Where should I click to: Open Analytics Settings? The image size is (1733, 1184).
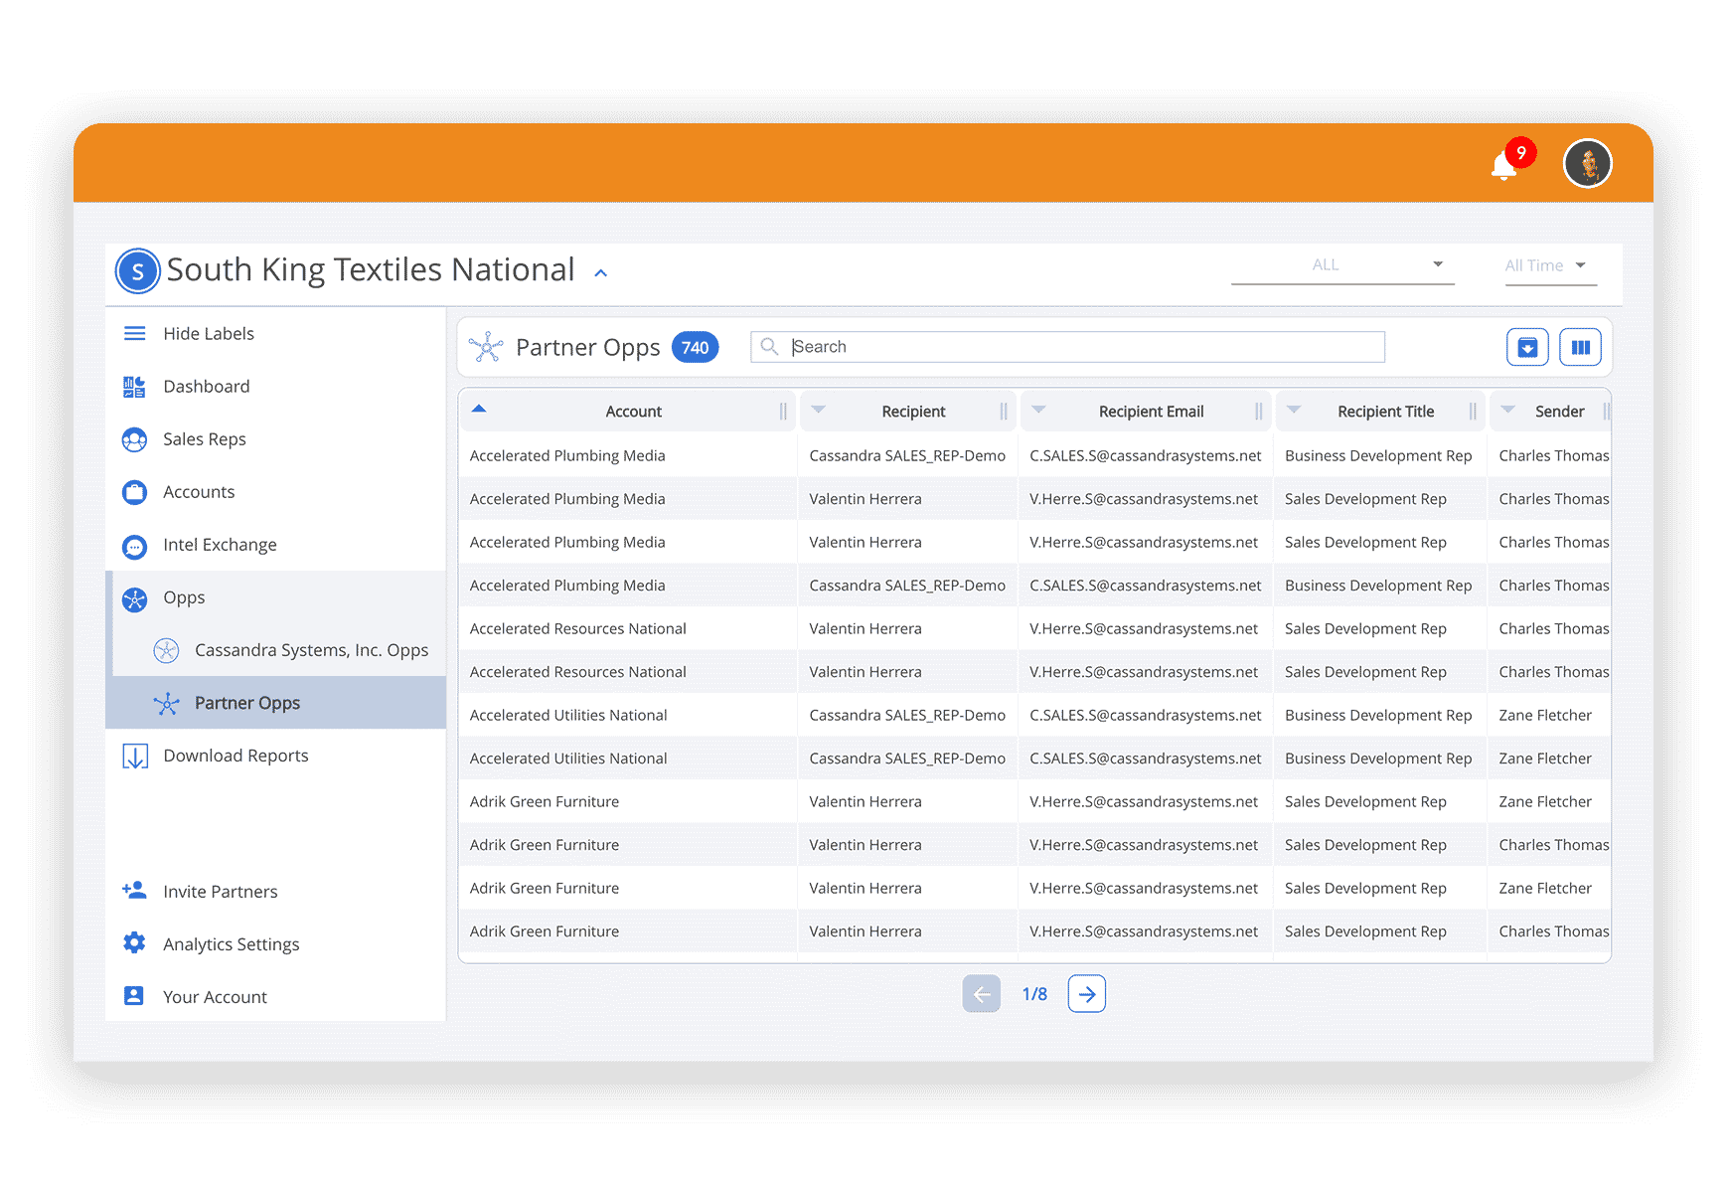(x=232, y=944)
